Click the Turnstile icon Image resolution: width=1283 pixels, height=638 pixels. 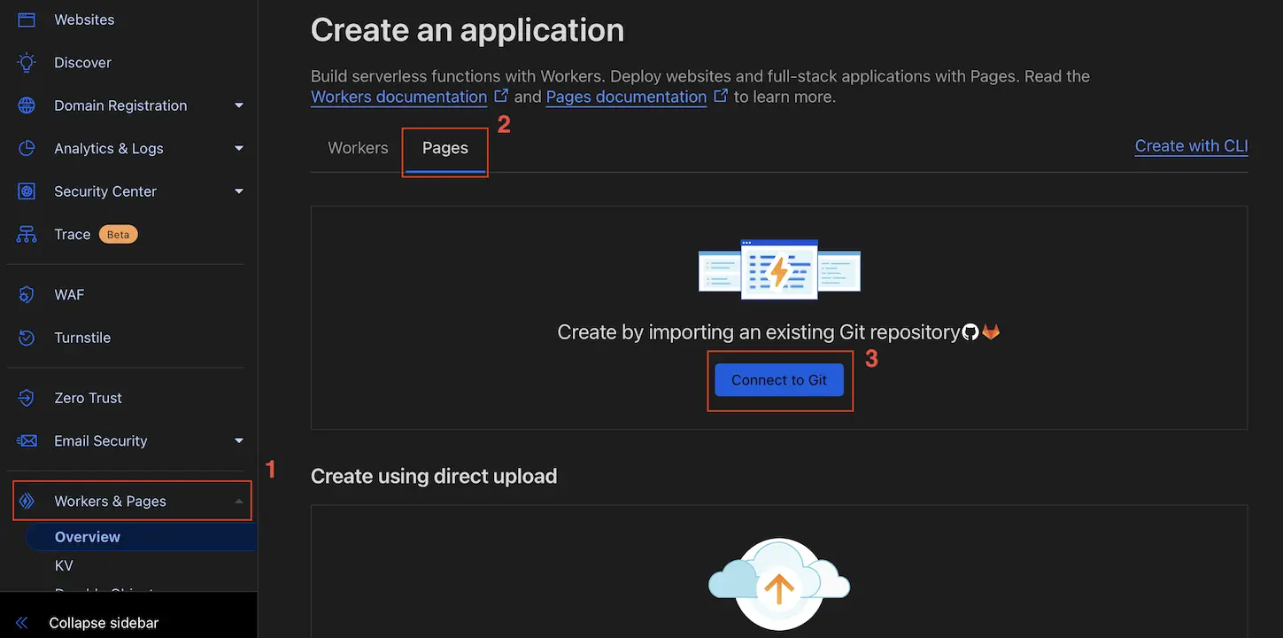[x=27, y=338]
